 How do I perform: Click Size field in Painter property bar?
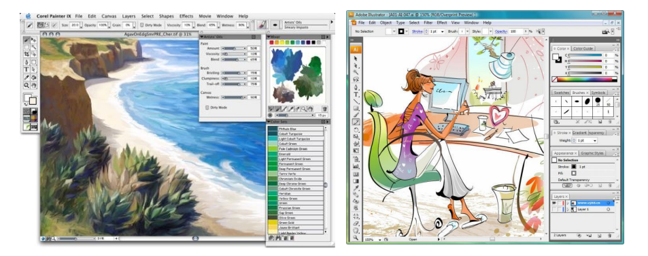pyautogui.click(x=75, y=25)
